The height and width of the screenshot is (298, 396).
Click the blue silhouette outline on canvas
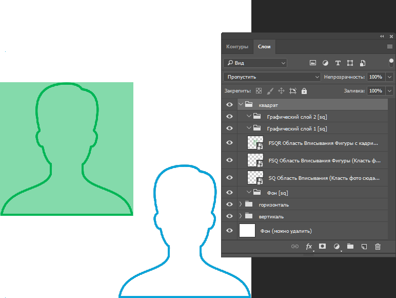185,231
